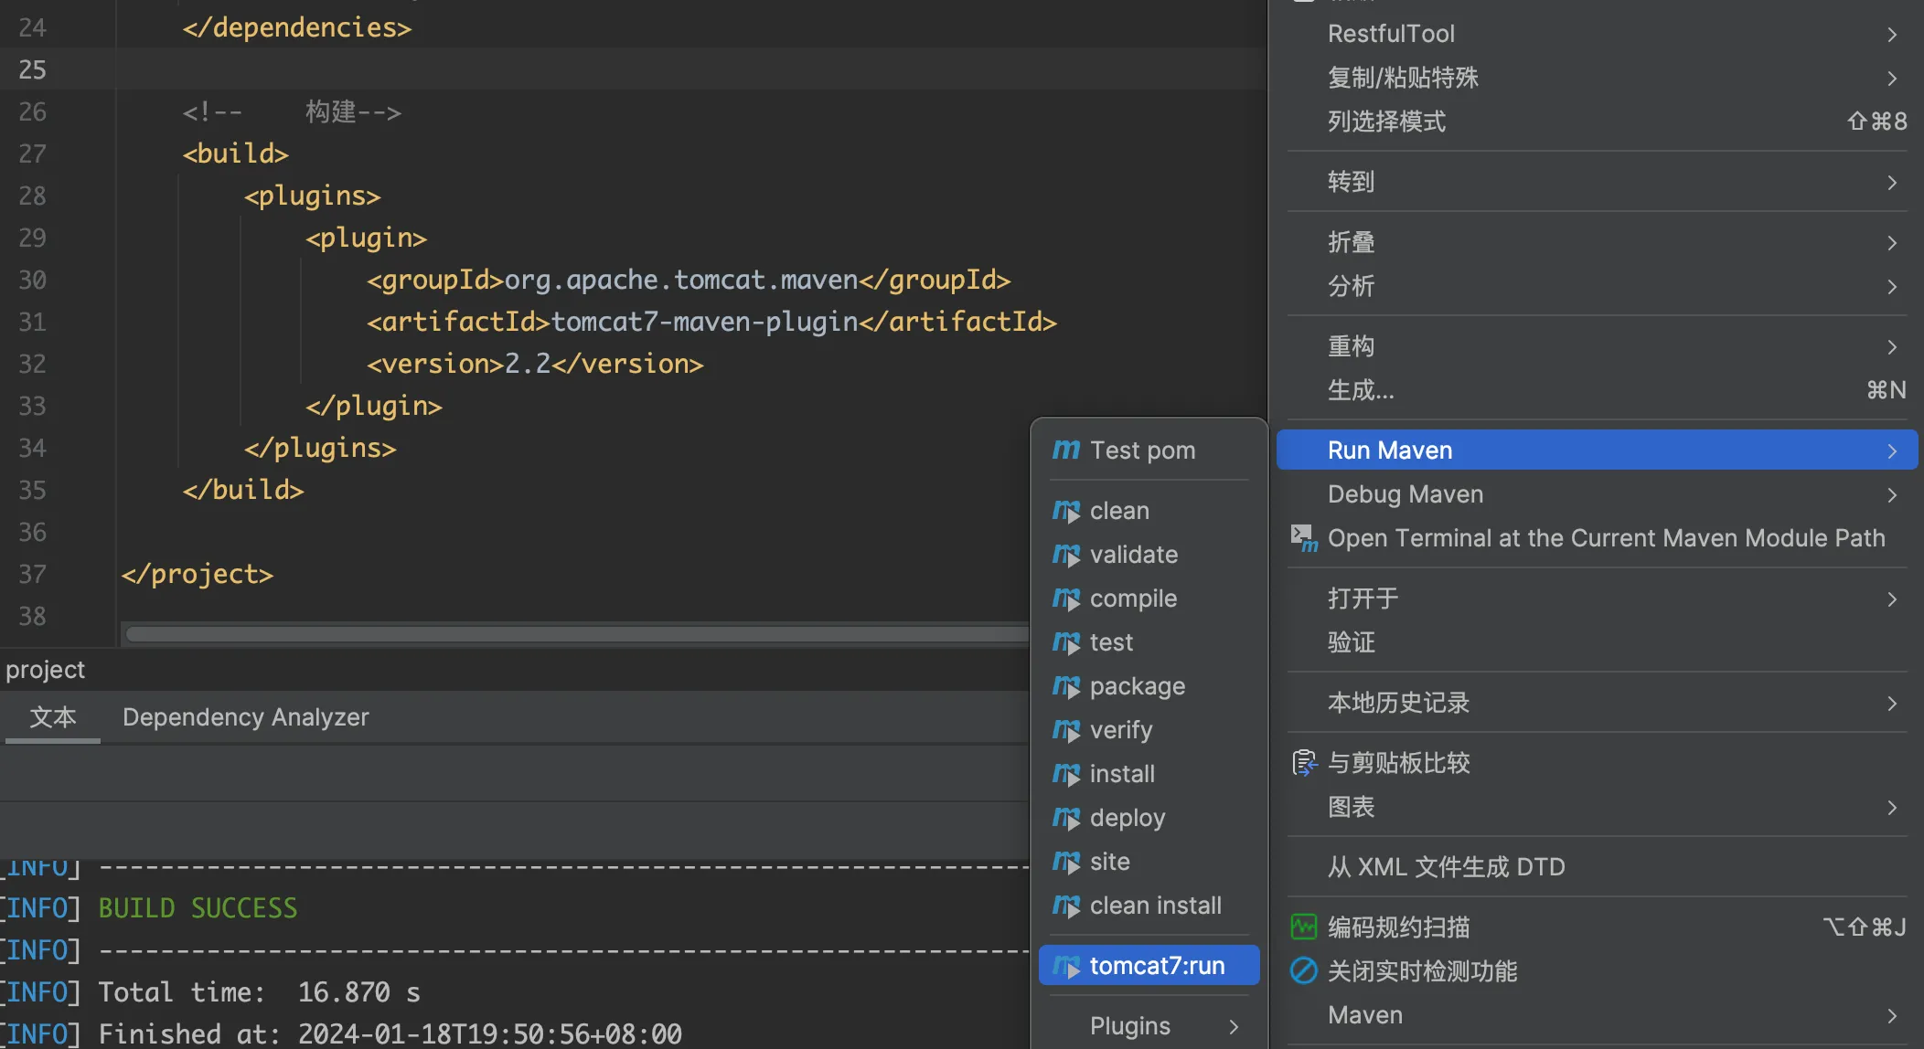The width and height of the screenshot is (1924, 1049).
Task: Switch to the 文本 tab
Action: [x=52, y=717]
